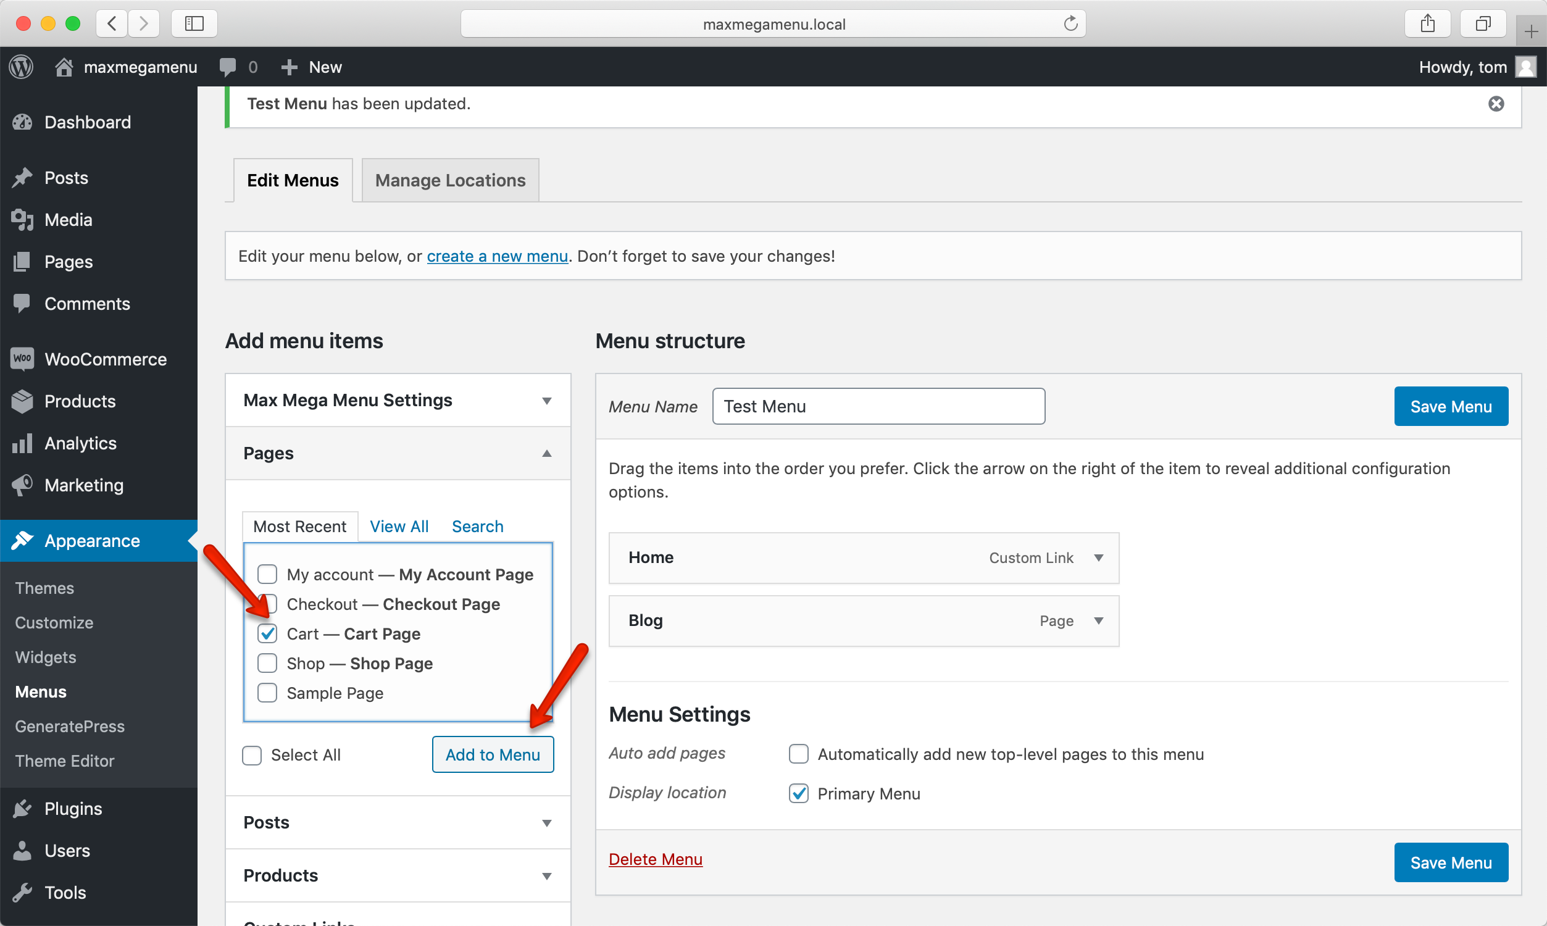Open Analytics from the sidebar
1547x926 pixels.
pos(80,444)
